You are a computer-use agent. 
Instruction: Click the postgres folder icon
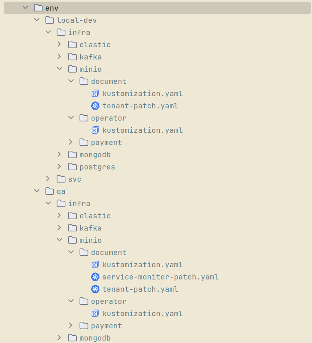(73, 167)
